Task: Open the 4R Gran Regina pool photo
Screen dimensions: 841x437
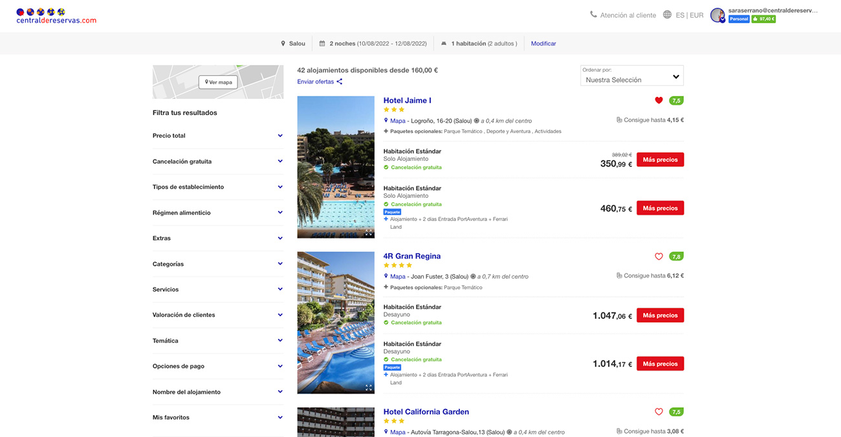Action: pyautogui.click(x=336, y=323)
